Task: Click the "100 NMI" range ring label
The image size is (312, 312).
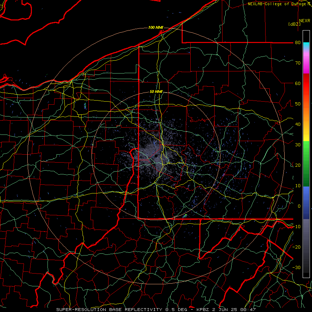Action: [x=156, y=27]
